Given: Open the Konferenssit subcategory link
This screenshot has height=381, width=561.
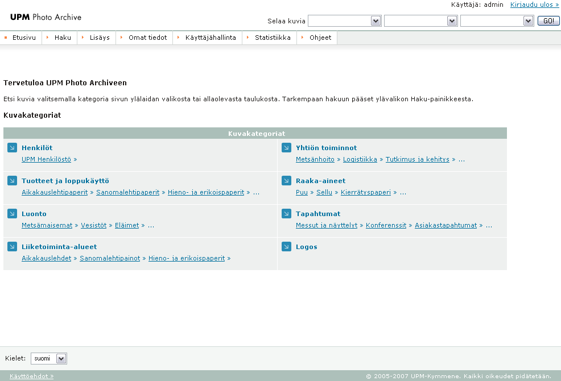Looking at the screenshot, I should pyautogui.click(x=386, y=225).
